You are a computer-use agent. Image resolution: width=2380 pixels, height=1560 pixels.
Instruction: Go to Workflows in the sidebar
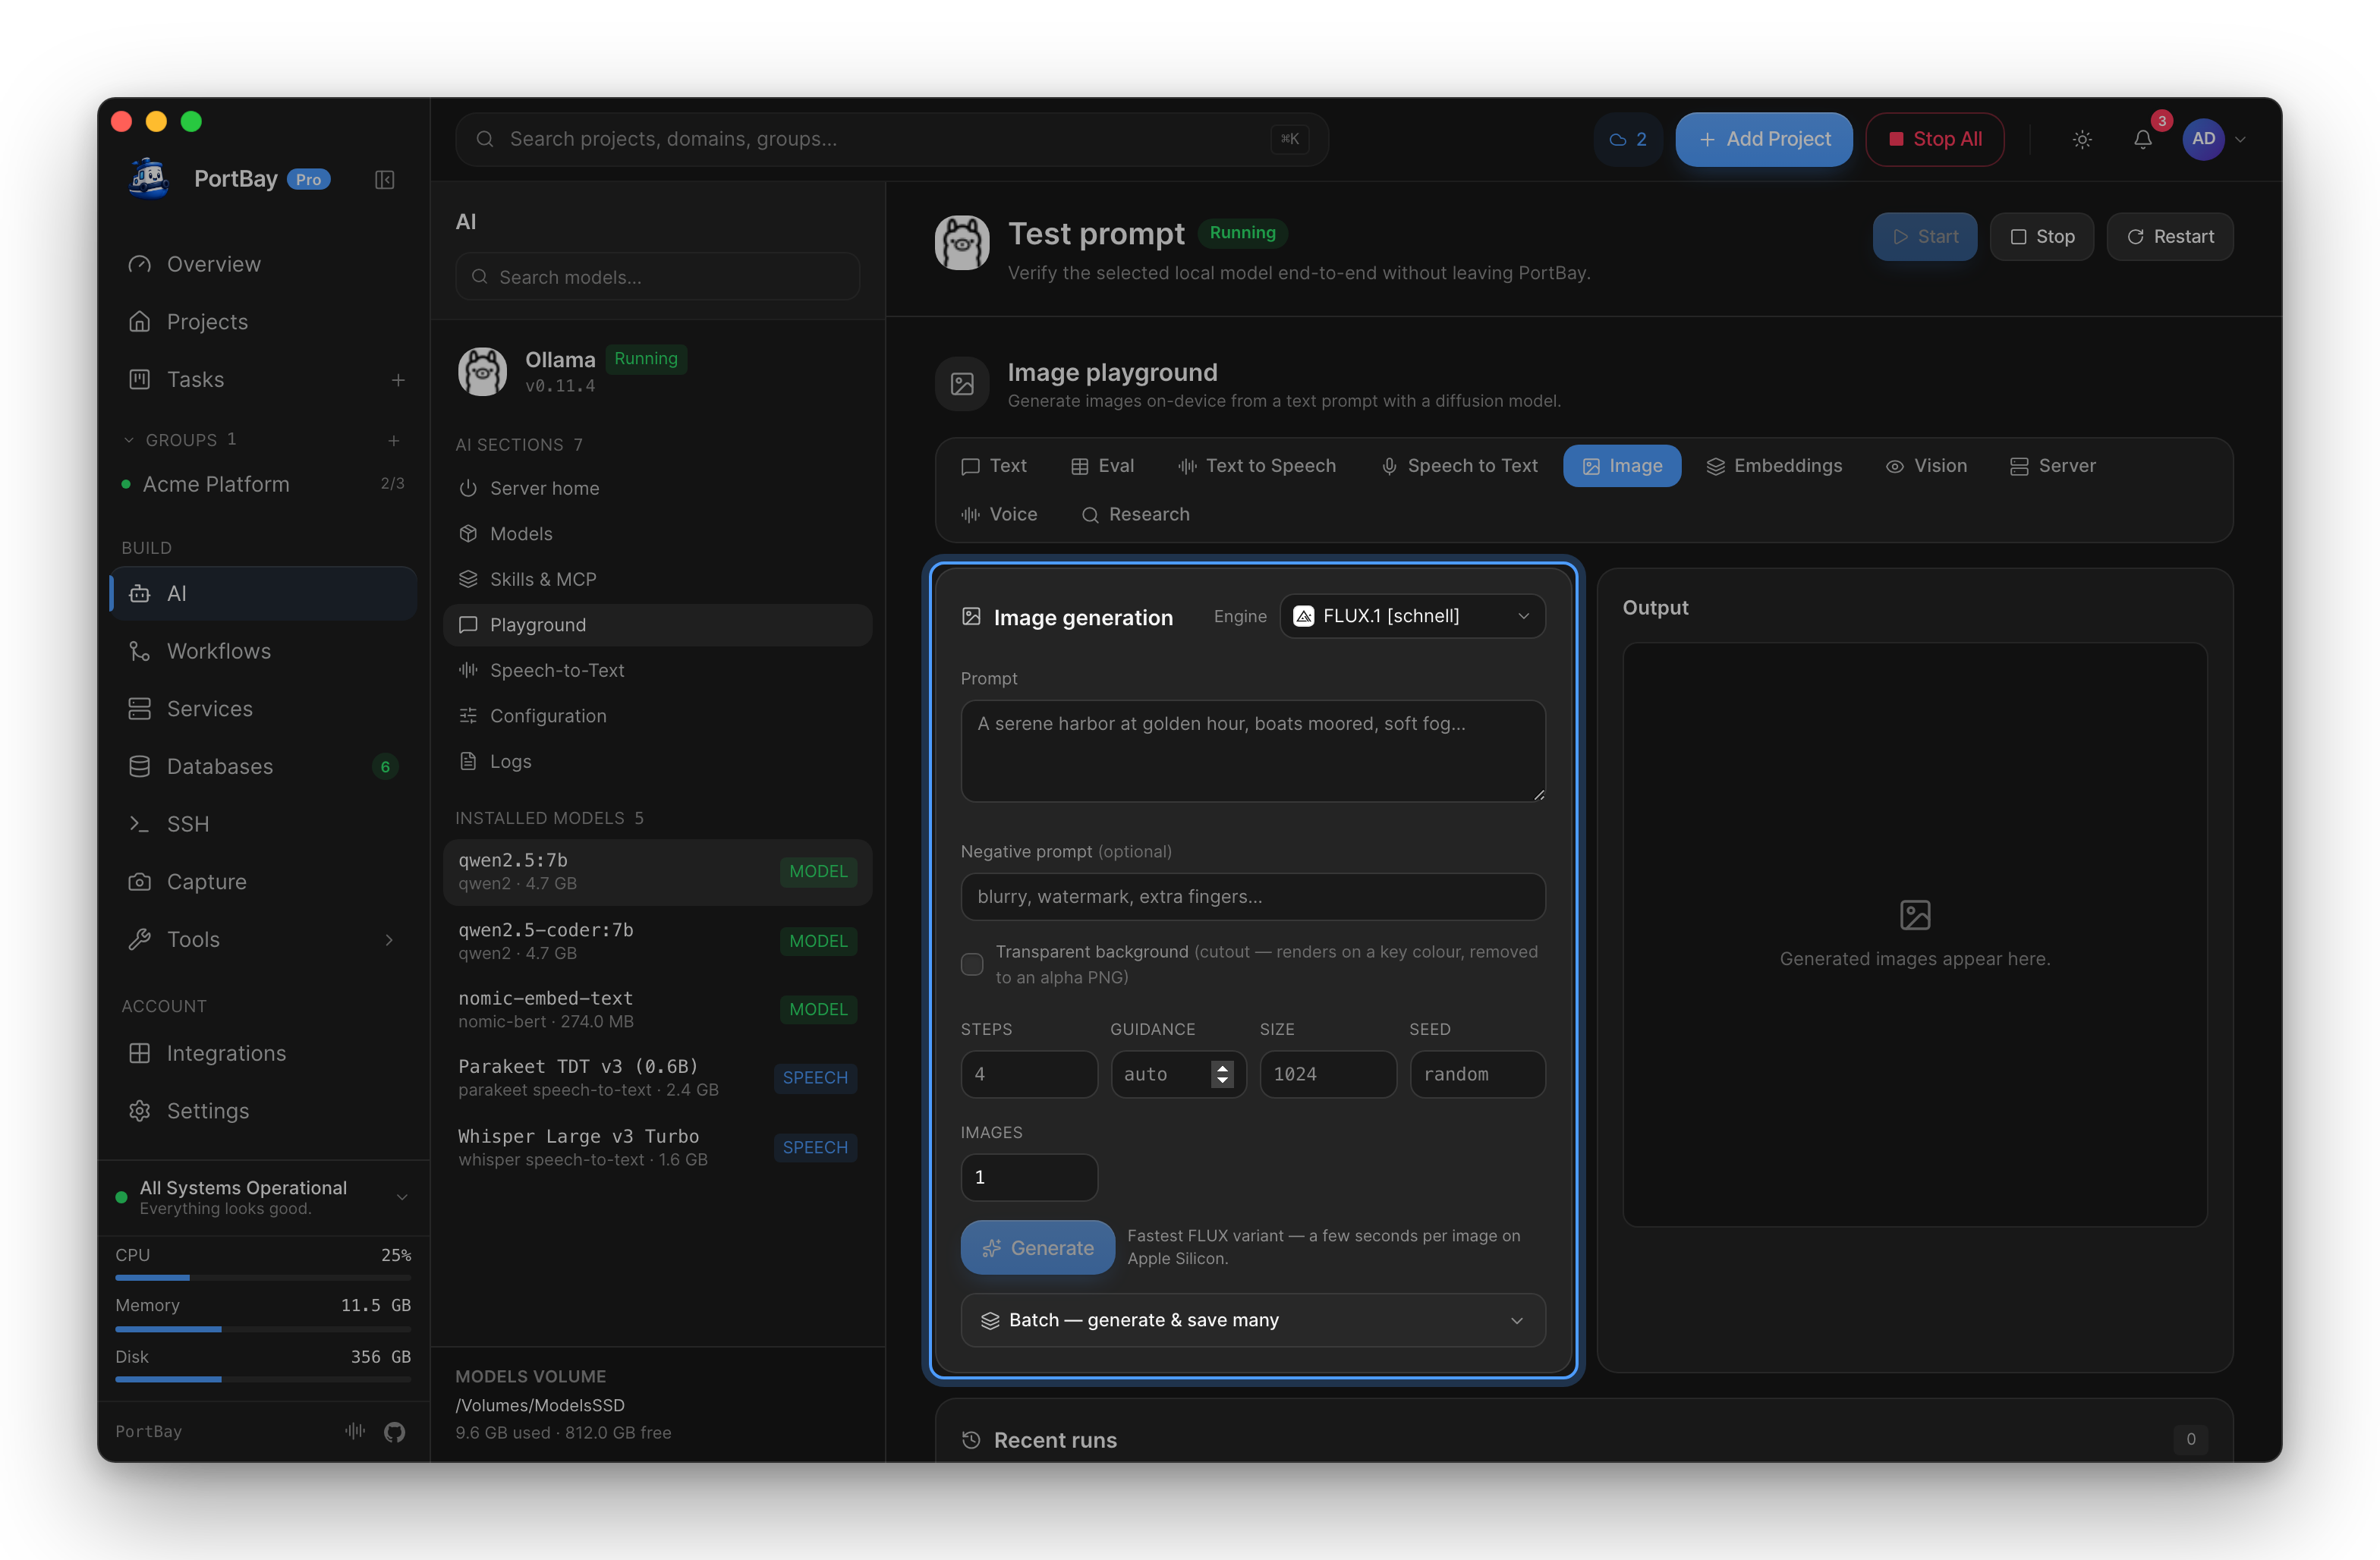point(263,651)
